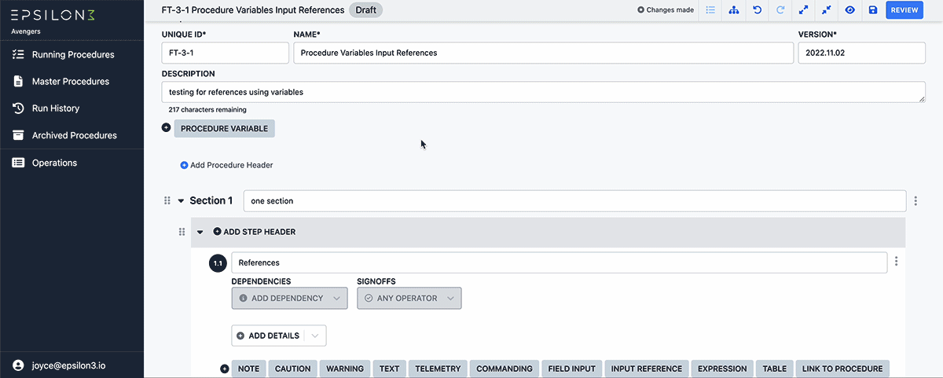Click into the Description text area

click(544, 92)
